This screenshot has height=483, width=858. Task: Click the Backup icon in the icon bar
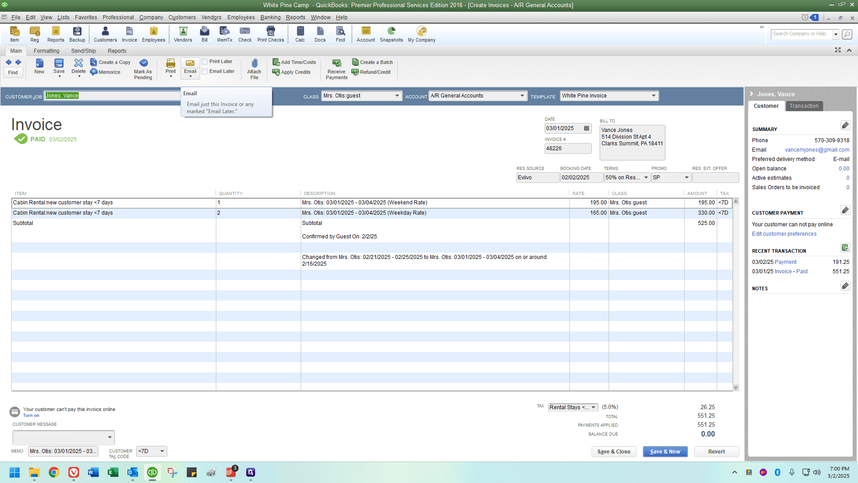[77, 34]
